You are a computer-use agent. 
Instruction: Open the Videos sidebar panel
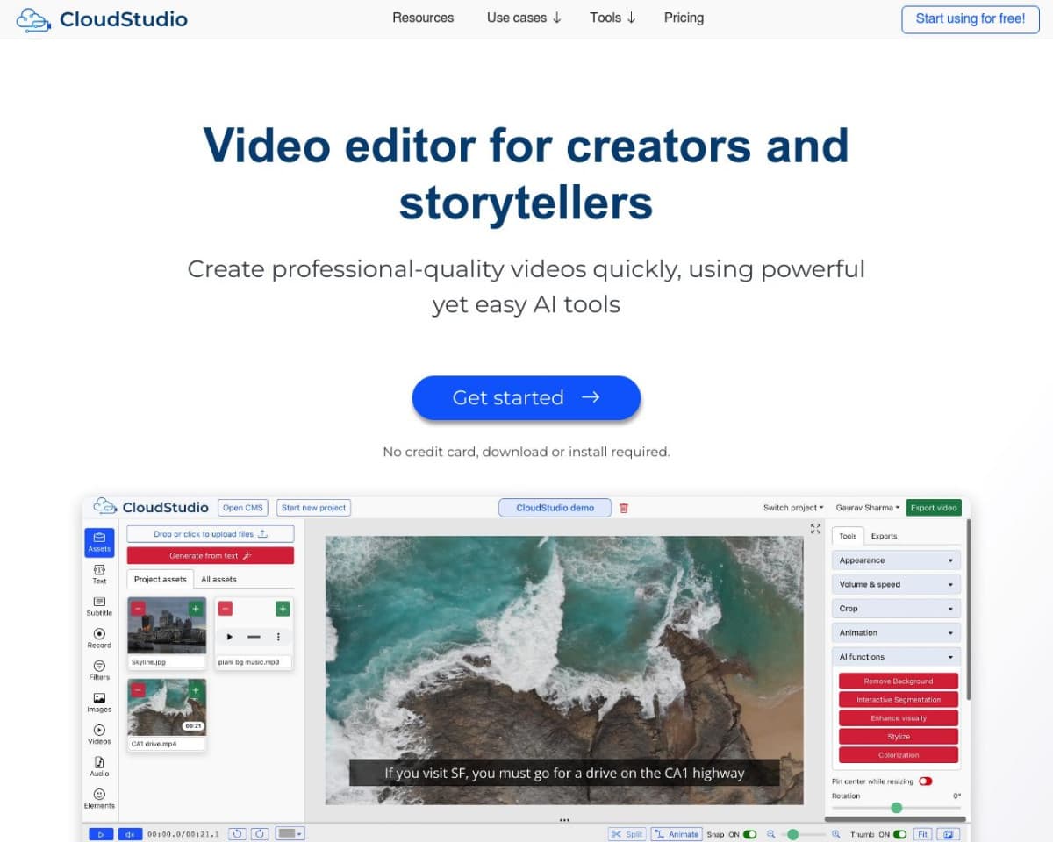[99, 735]
